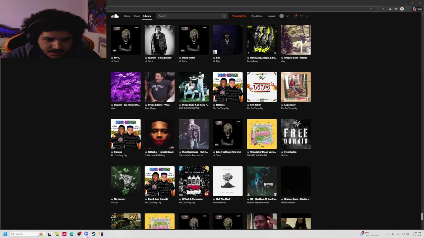This screenshot has width=424, height=238.
Task: Open browser settings and more ellipsis
Action: point(408,9)
